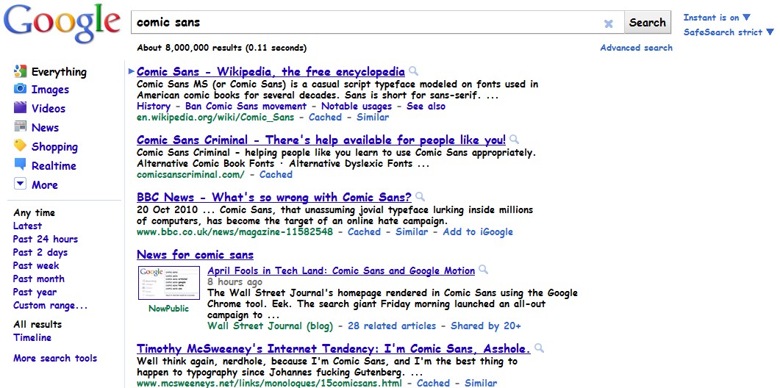This screenshot has height=388, width=780.
Task: Click the Realtime speech-bubble icon
Action: (20, 165)
